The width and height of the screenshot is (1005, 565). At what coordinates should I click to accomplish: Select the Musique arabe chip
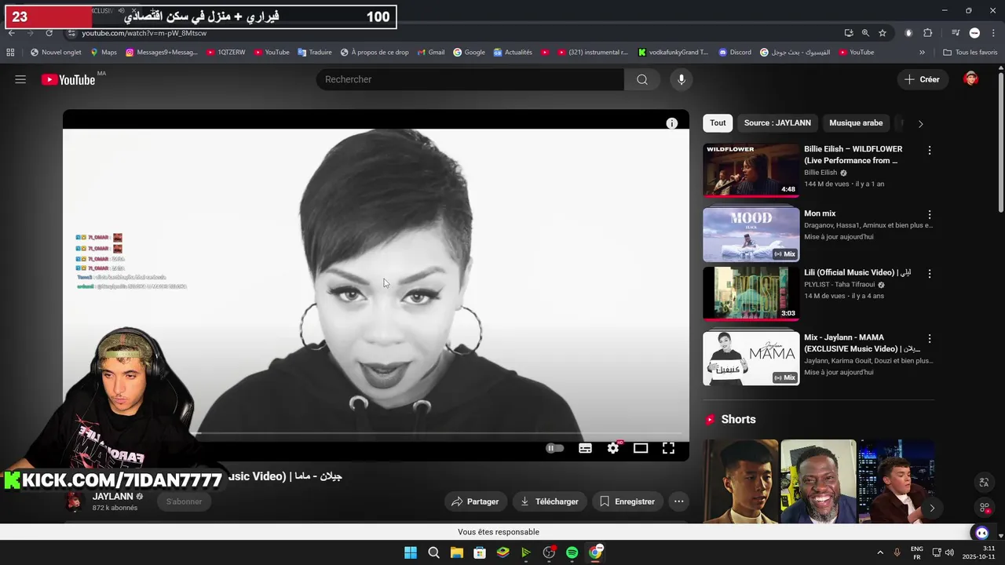click(856, 123)
